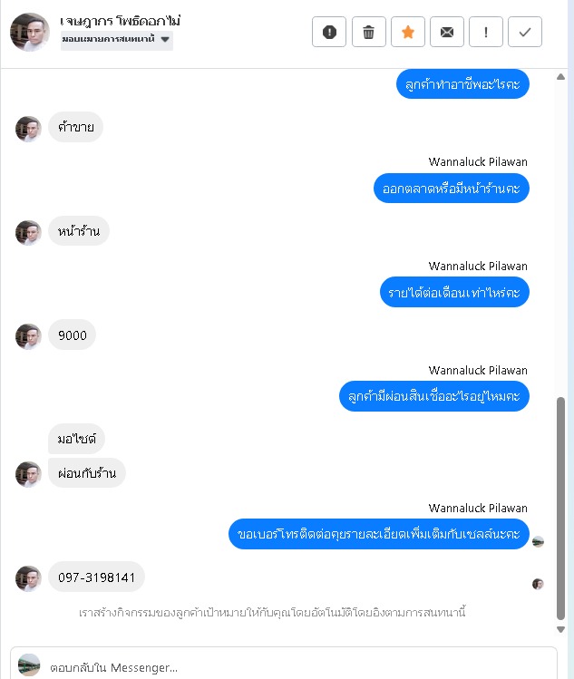Click scrollbar up arrow in chat
Screen dimensions: 574x679
(x=560, y=77)
